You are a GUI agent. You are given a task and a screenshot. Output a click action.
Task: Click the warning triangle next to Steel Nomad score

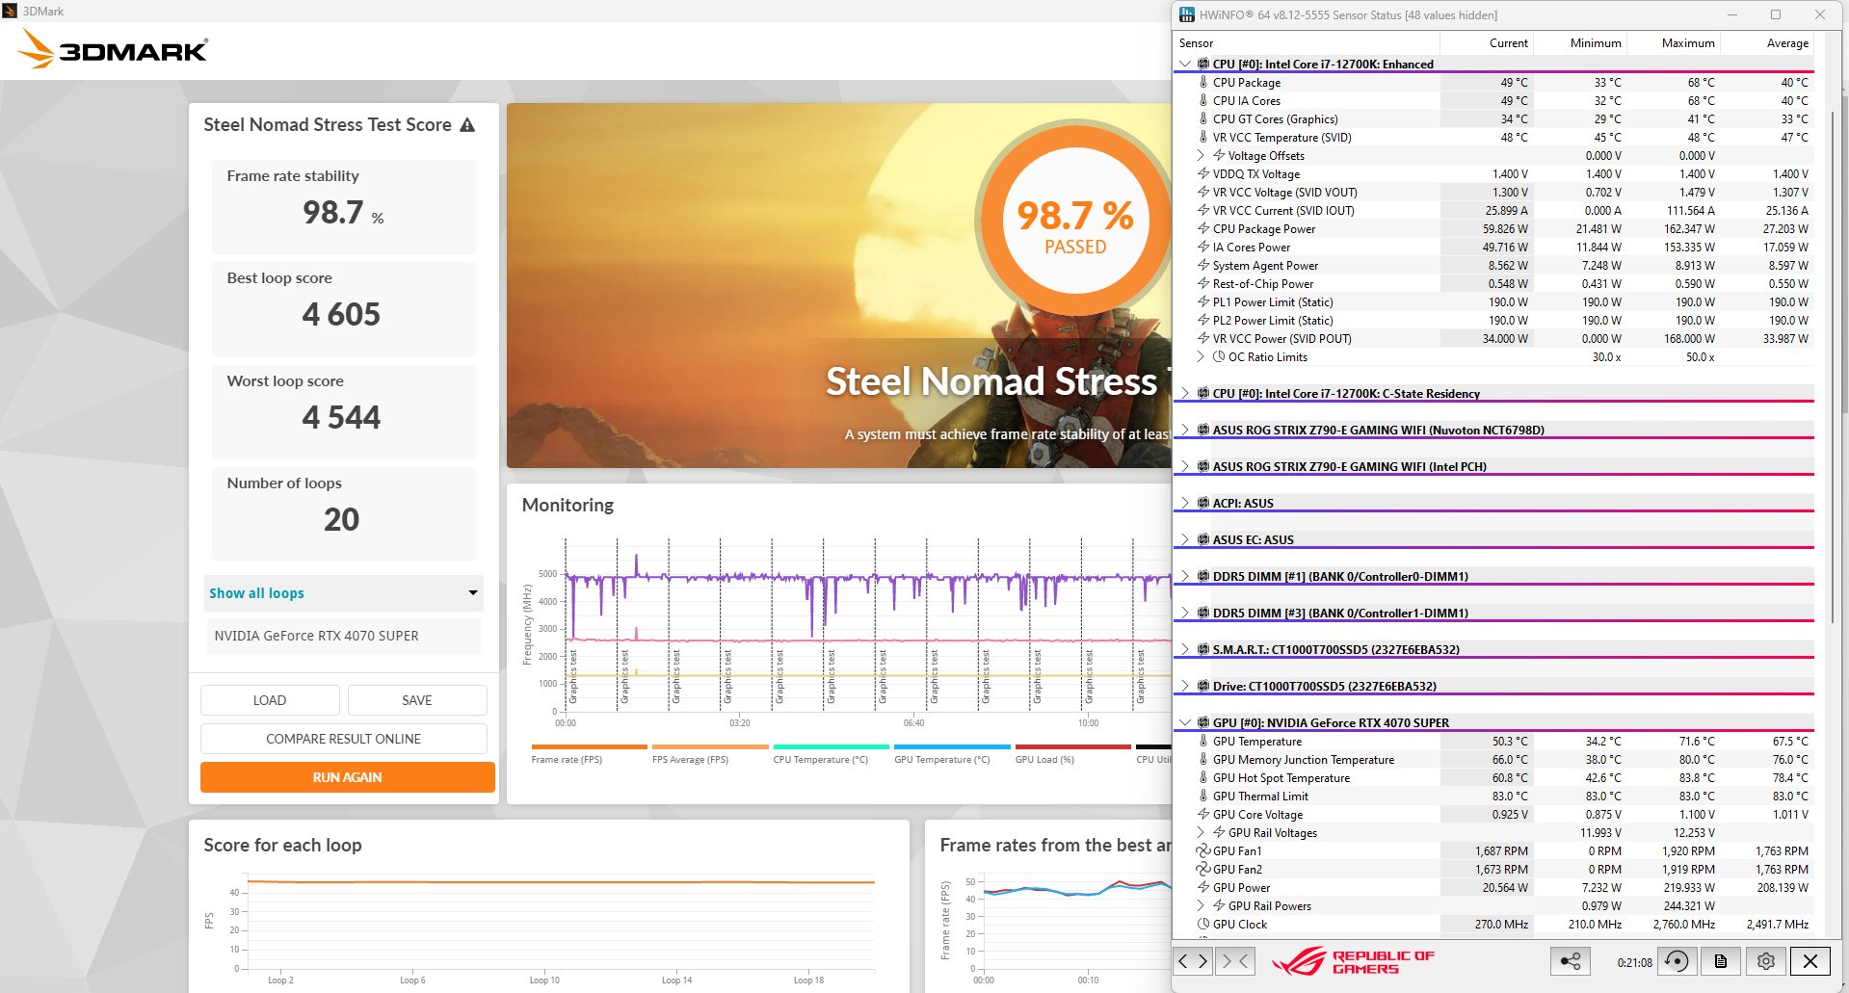pyautogui.click(x=467, y=125)
